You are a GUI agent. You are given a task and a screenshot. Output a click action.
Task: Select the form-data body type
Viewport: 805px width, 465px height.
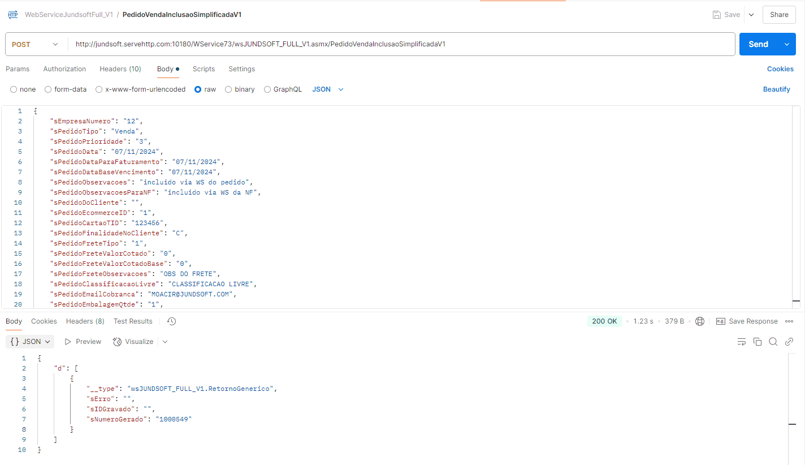pos(48,89)
